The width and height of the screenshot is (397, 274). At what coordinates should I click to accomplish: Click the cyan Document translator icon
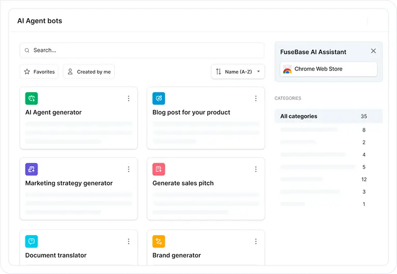tap(32, 241)
